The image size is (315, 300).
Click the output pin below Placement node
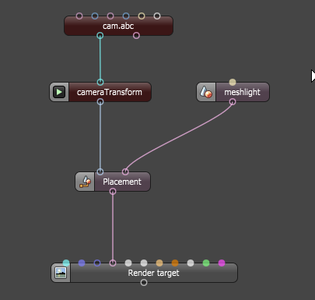(x=113, y=192)
